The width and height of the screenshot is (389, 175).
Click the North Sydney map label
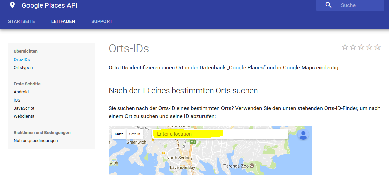pos(179,158)
